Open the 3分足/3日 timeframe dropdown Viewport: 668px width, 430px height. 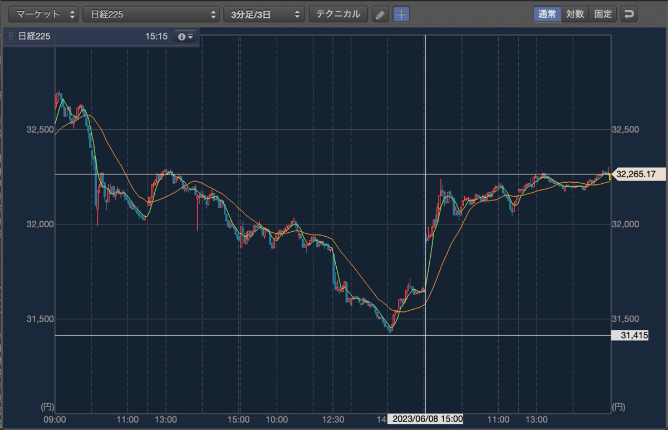264,14
